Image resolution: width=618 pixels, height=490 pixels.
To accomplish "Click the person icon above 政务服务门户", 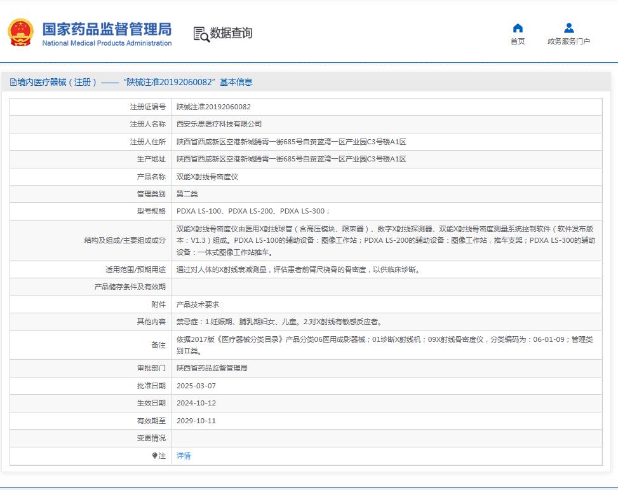I will coord(568,27).
